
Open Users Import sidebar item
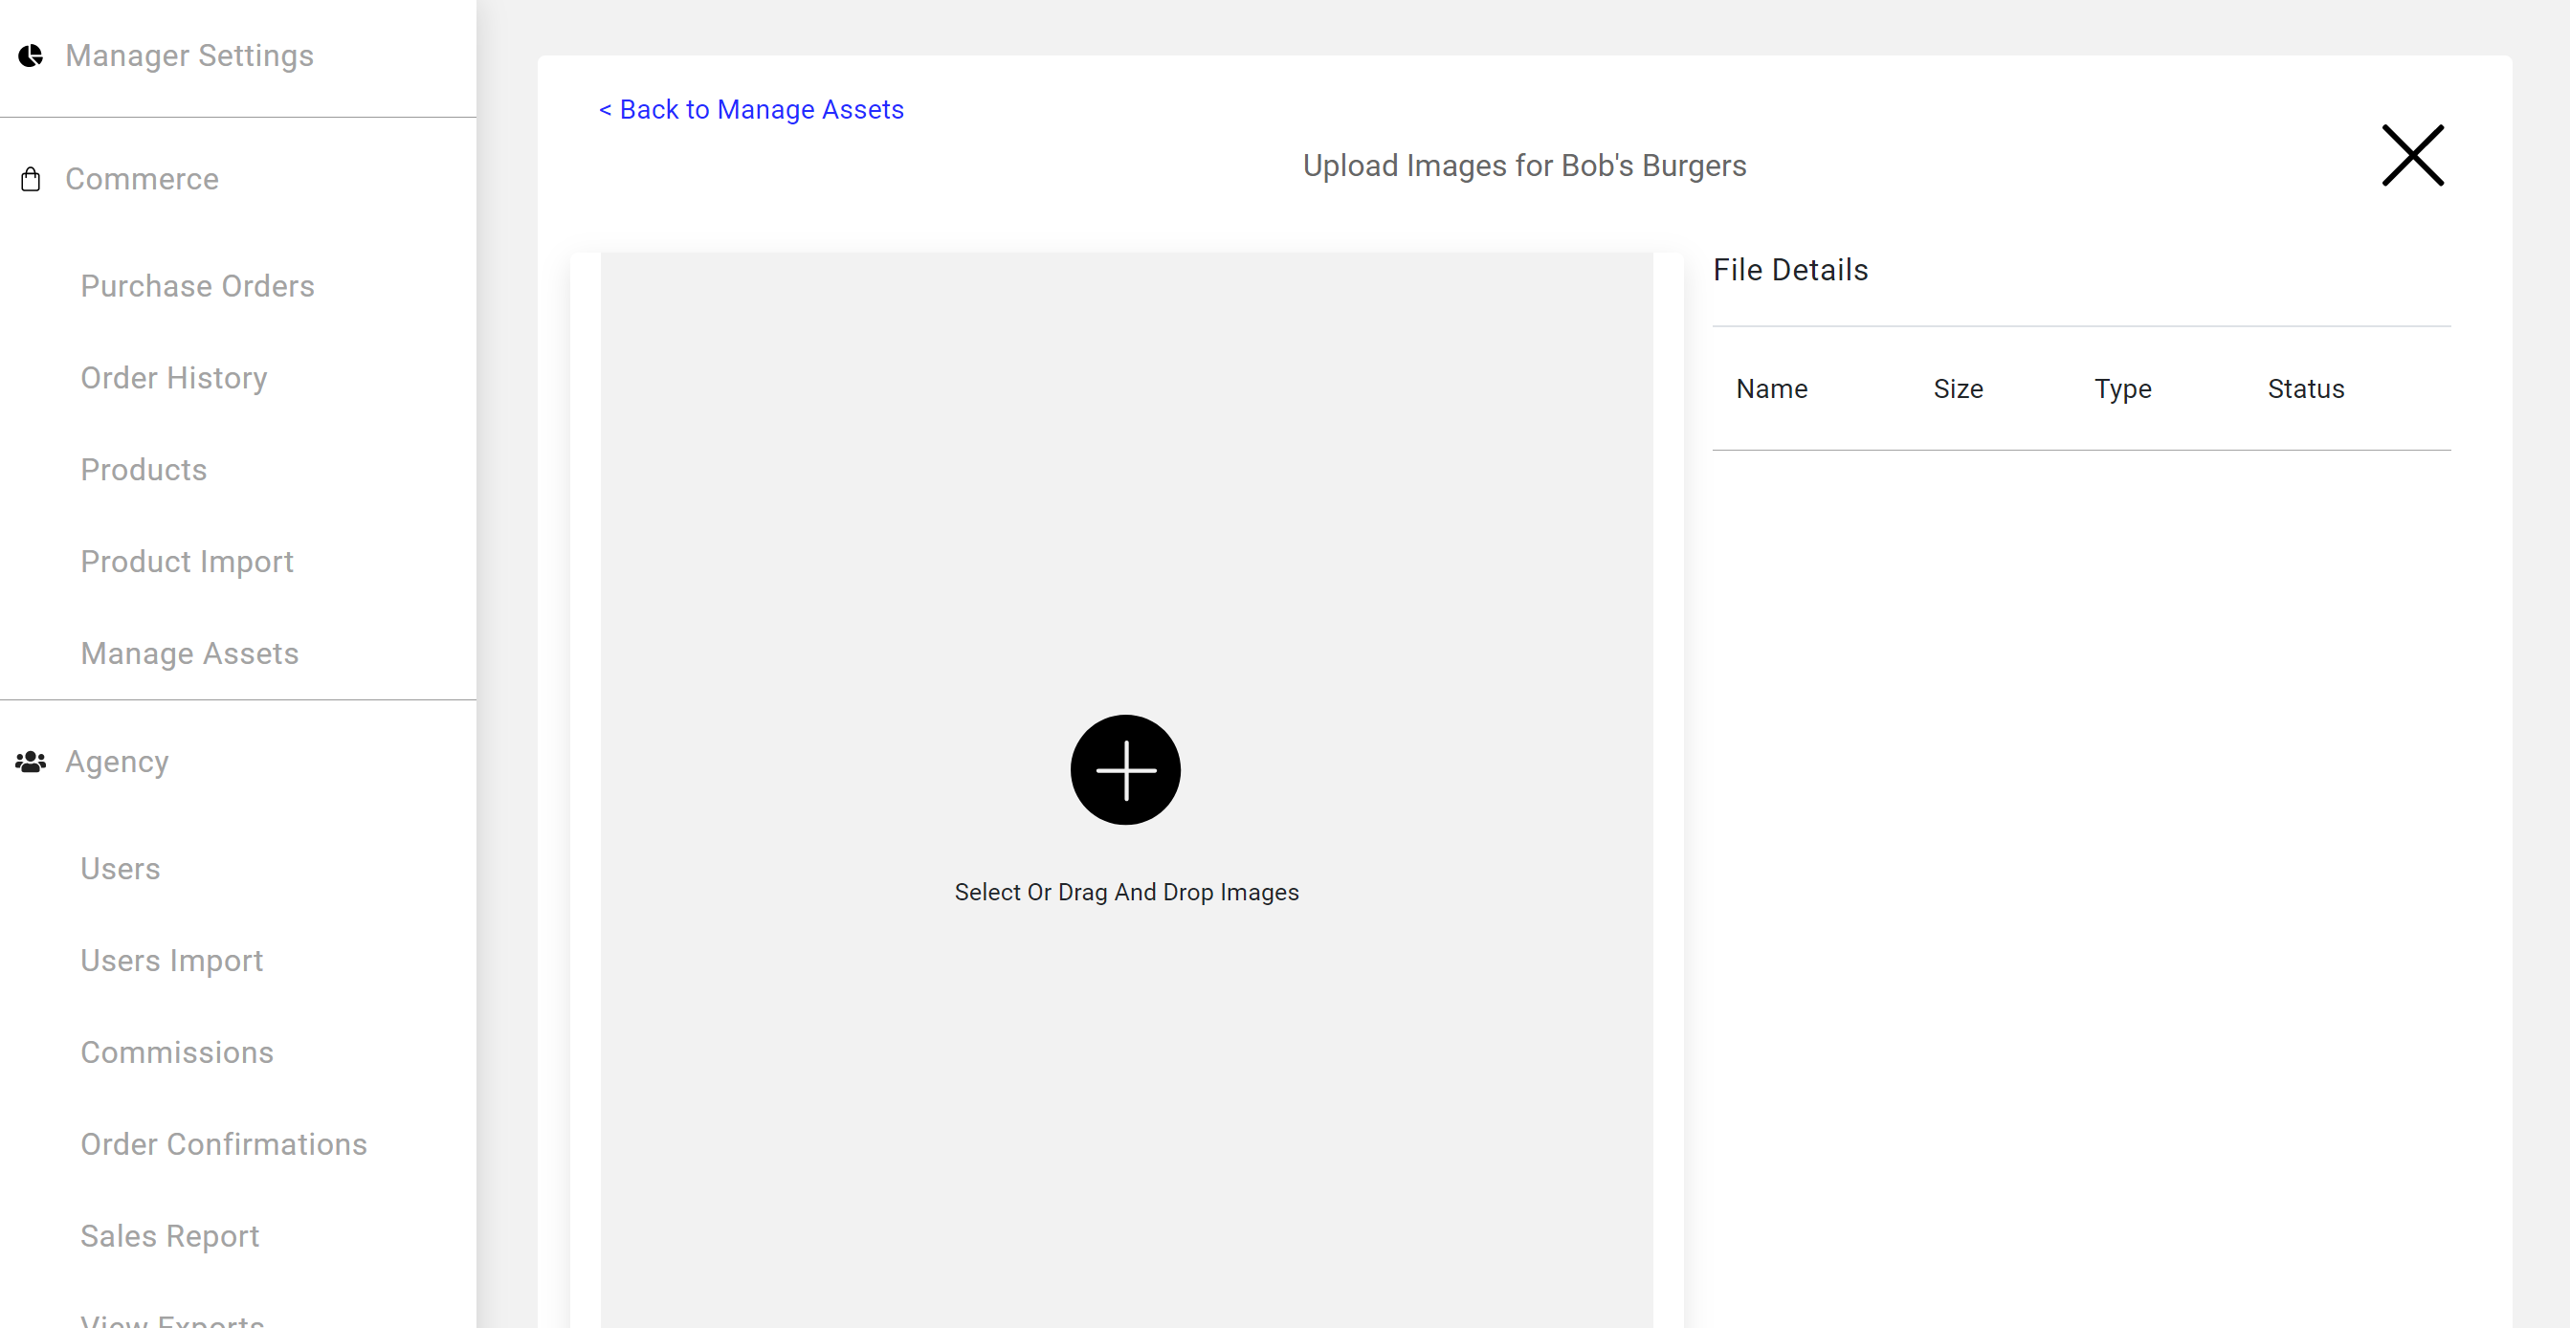coord(171,961)
